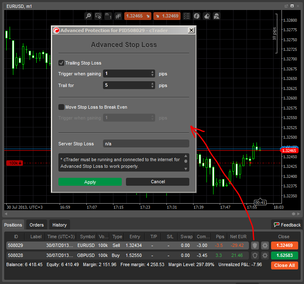Click the 100k sell position marker on chart

pos(15,163)
